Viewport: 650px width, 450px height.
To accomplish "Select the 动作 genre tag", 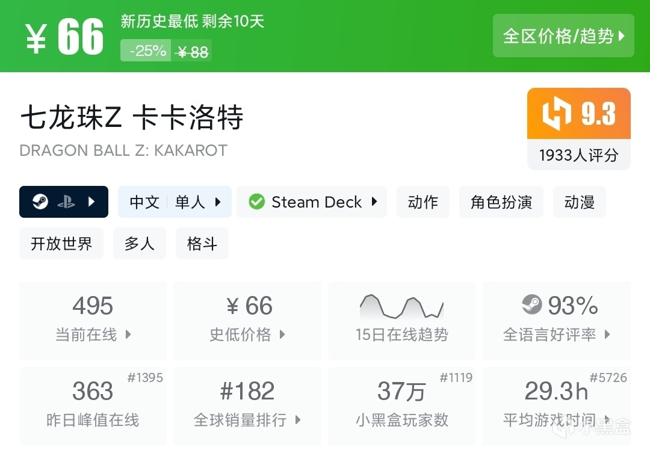I will pos(422,202).
